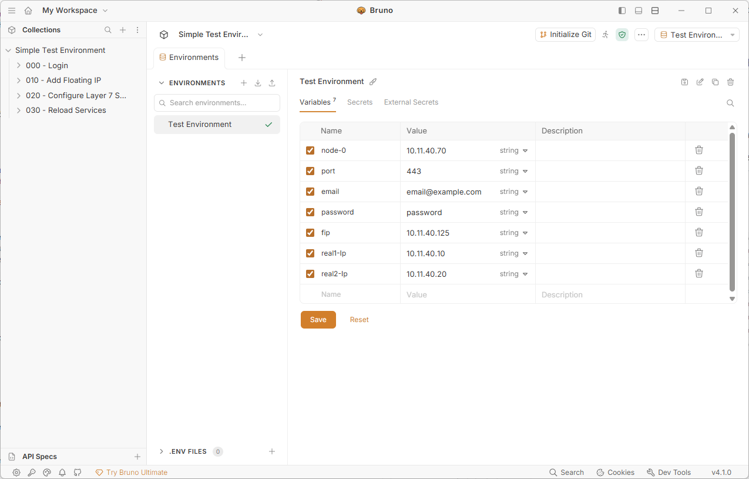Click the link icon beside Test Environment title
This screenshot has width=749, height=479.
tap(373, 82)
